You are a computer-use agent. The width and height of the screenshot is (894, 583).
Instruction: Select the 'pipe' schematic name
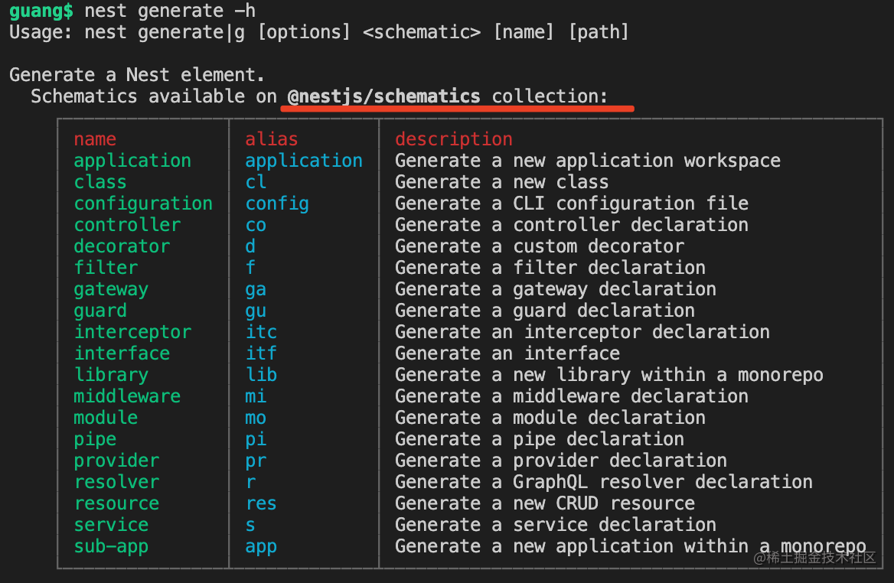click(95, 440)
